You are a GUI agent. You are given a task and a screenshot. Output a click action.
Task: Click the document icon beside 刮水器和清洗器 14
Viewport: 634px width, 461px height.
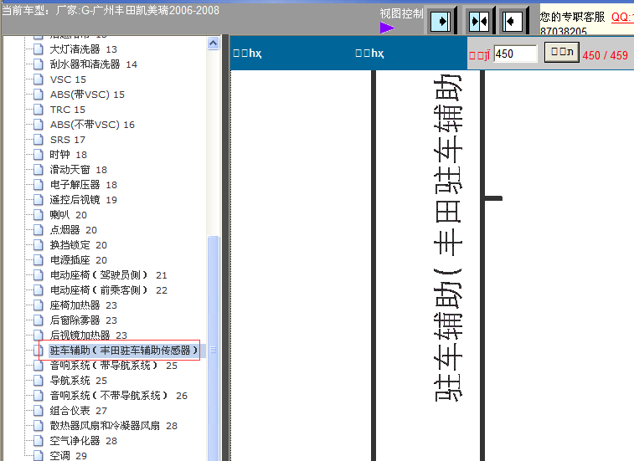coord(39,64)
